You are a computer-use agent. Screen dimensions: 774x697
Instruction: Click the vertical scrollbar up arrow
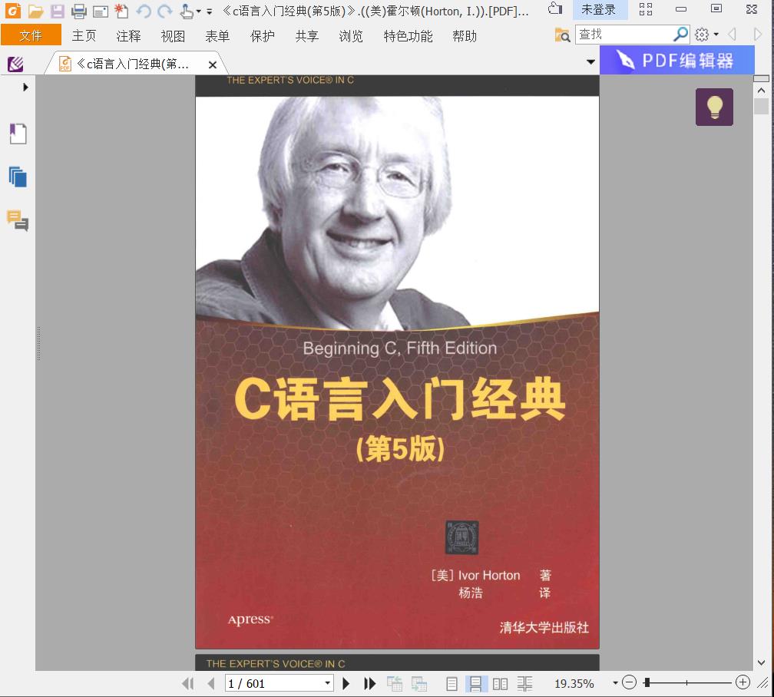point(761,91)
